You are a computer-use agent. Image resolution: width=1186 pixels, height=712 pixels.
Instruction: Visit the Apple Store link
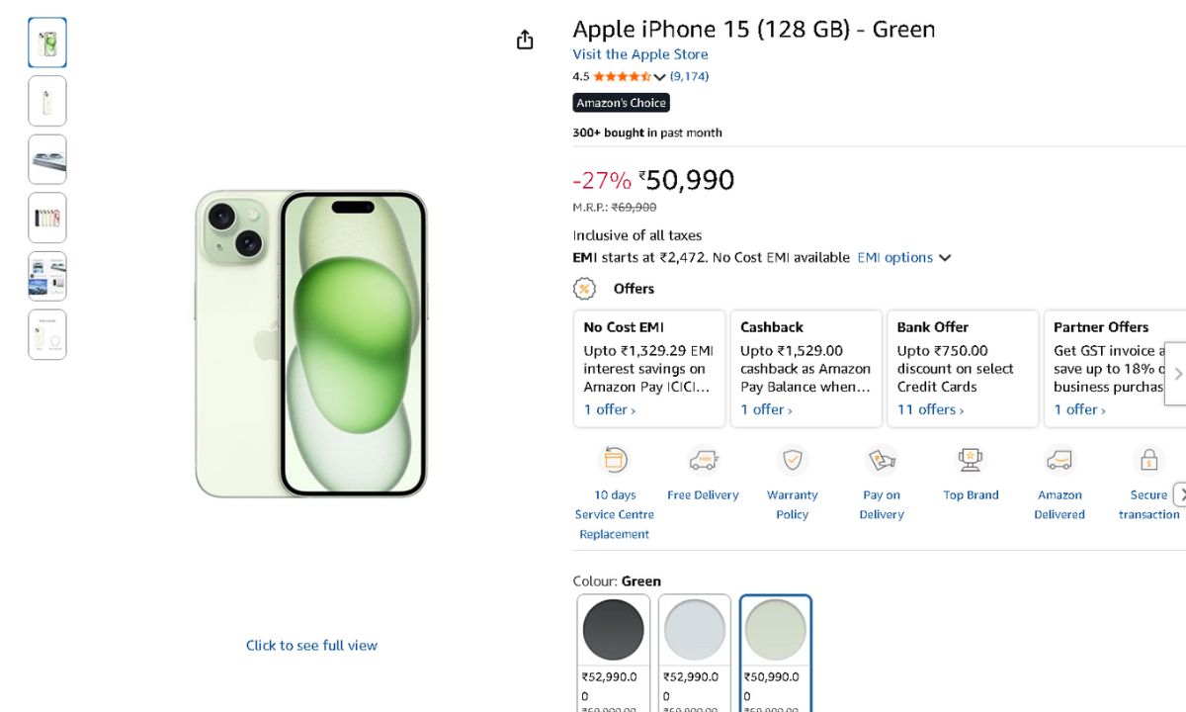[x=639, y=54]
